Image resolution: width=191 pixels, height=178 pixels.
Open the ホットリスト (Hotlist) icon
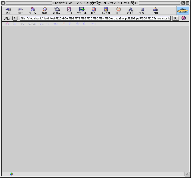coord(106,9)
